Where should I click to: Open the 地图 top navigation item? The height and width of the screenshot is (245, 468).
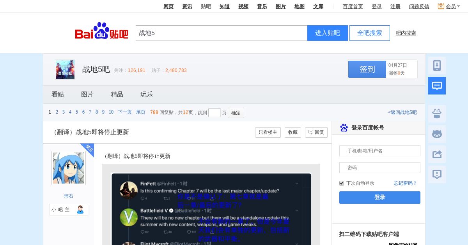pos(300,6)
